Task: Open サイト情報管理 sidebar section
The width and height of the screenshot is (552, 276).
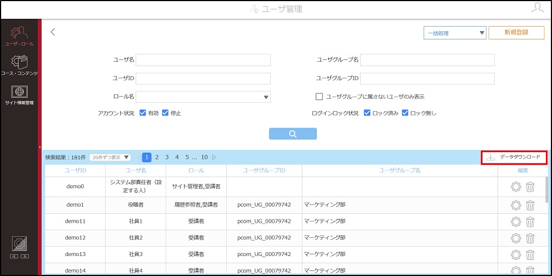Action: [x=19, y=96]
